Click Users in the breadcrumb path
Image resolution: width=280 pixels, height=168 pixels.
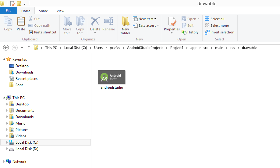click(98, 48)
